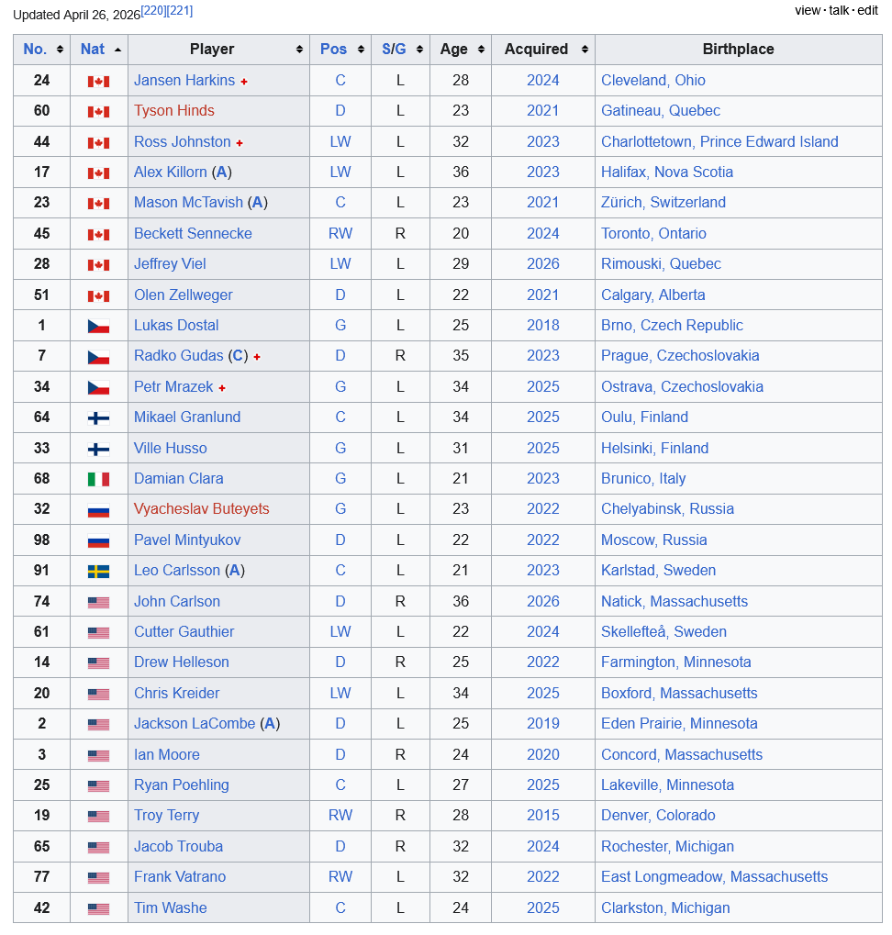Screen dimensions: 892x935
Task: Click red cross icon next to Radko Gudas
Action: pos(257,357)
